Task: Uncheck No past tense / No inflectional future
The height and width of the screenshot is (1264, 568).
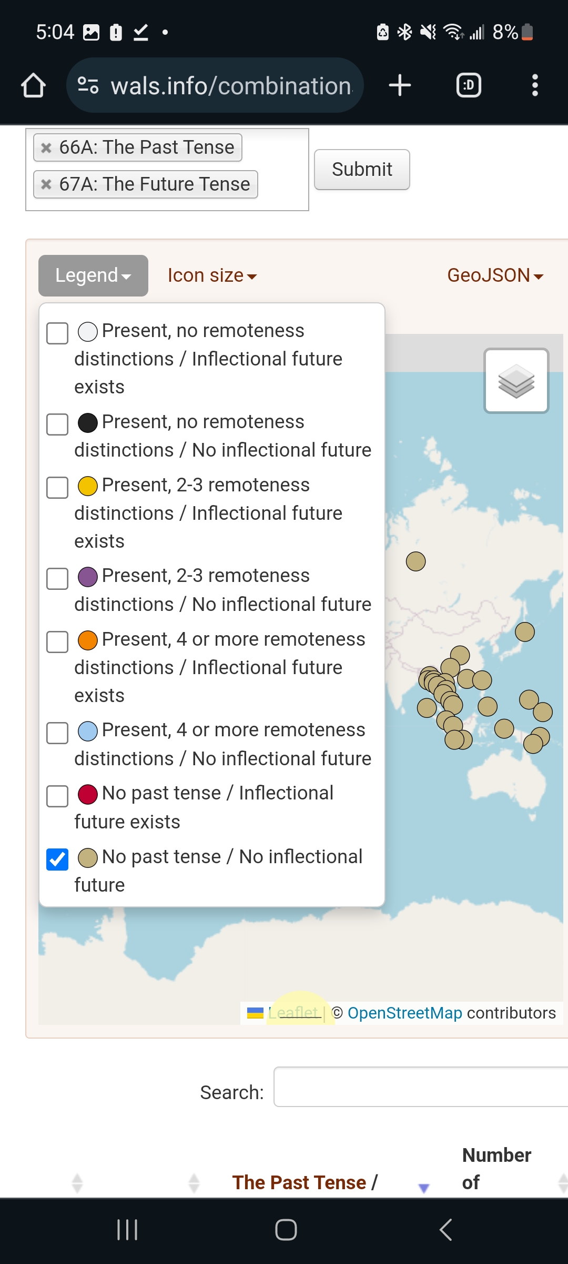Action: click(57, 860)
